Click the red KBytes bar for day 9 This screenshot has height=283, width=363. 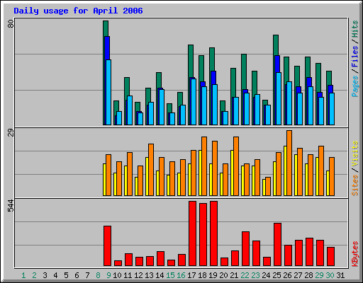107,246
